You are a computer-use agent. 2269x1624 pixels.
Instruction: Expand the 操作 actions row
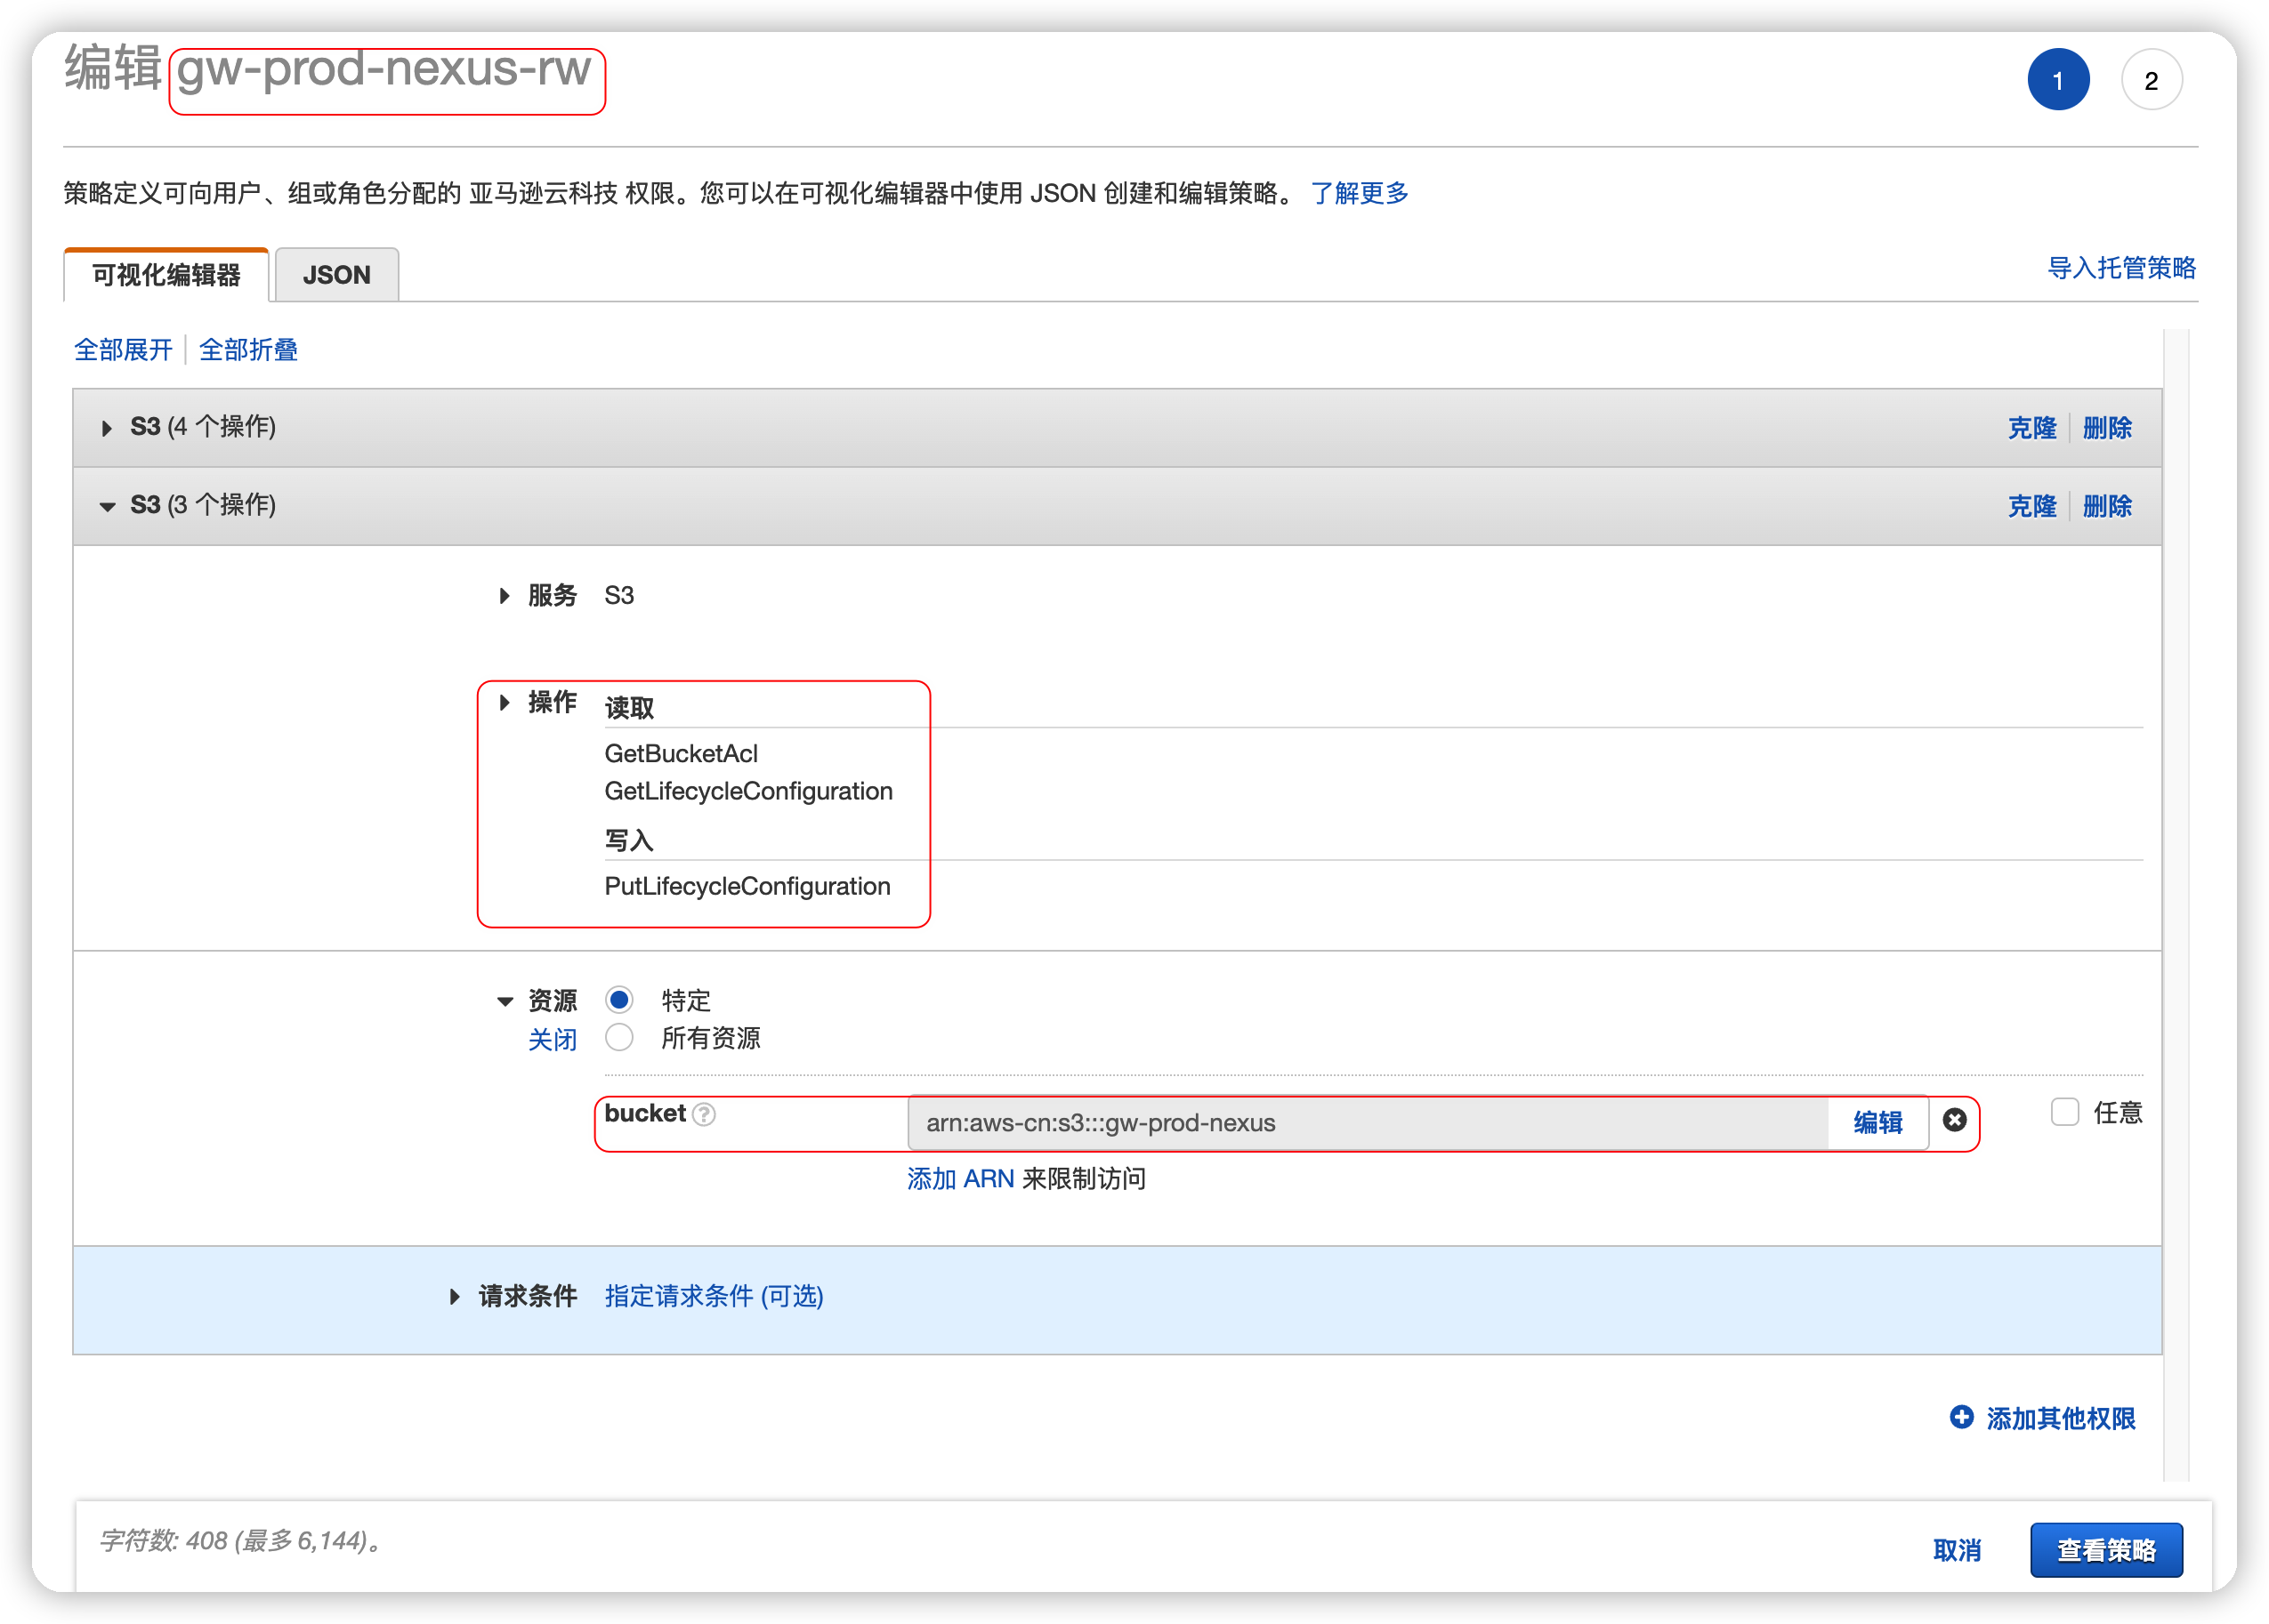click(x=505, y=702)
